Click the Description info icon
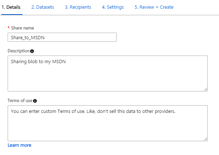The image size is (219, 155). tap(32, 51)
